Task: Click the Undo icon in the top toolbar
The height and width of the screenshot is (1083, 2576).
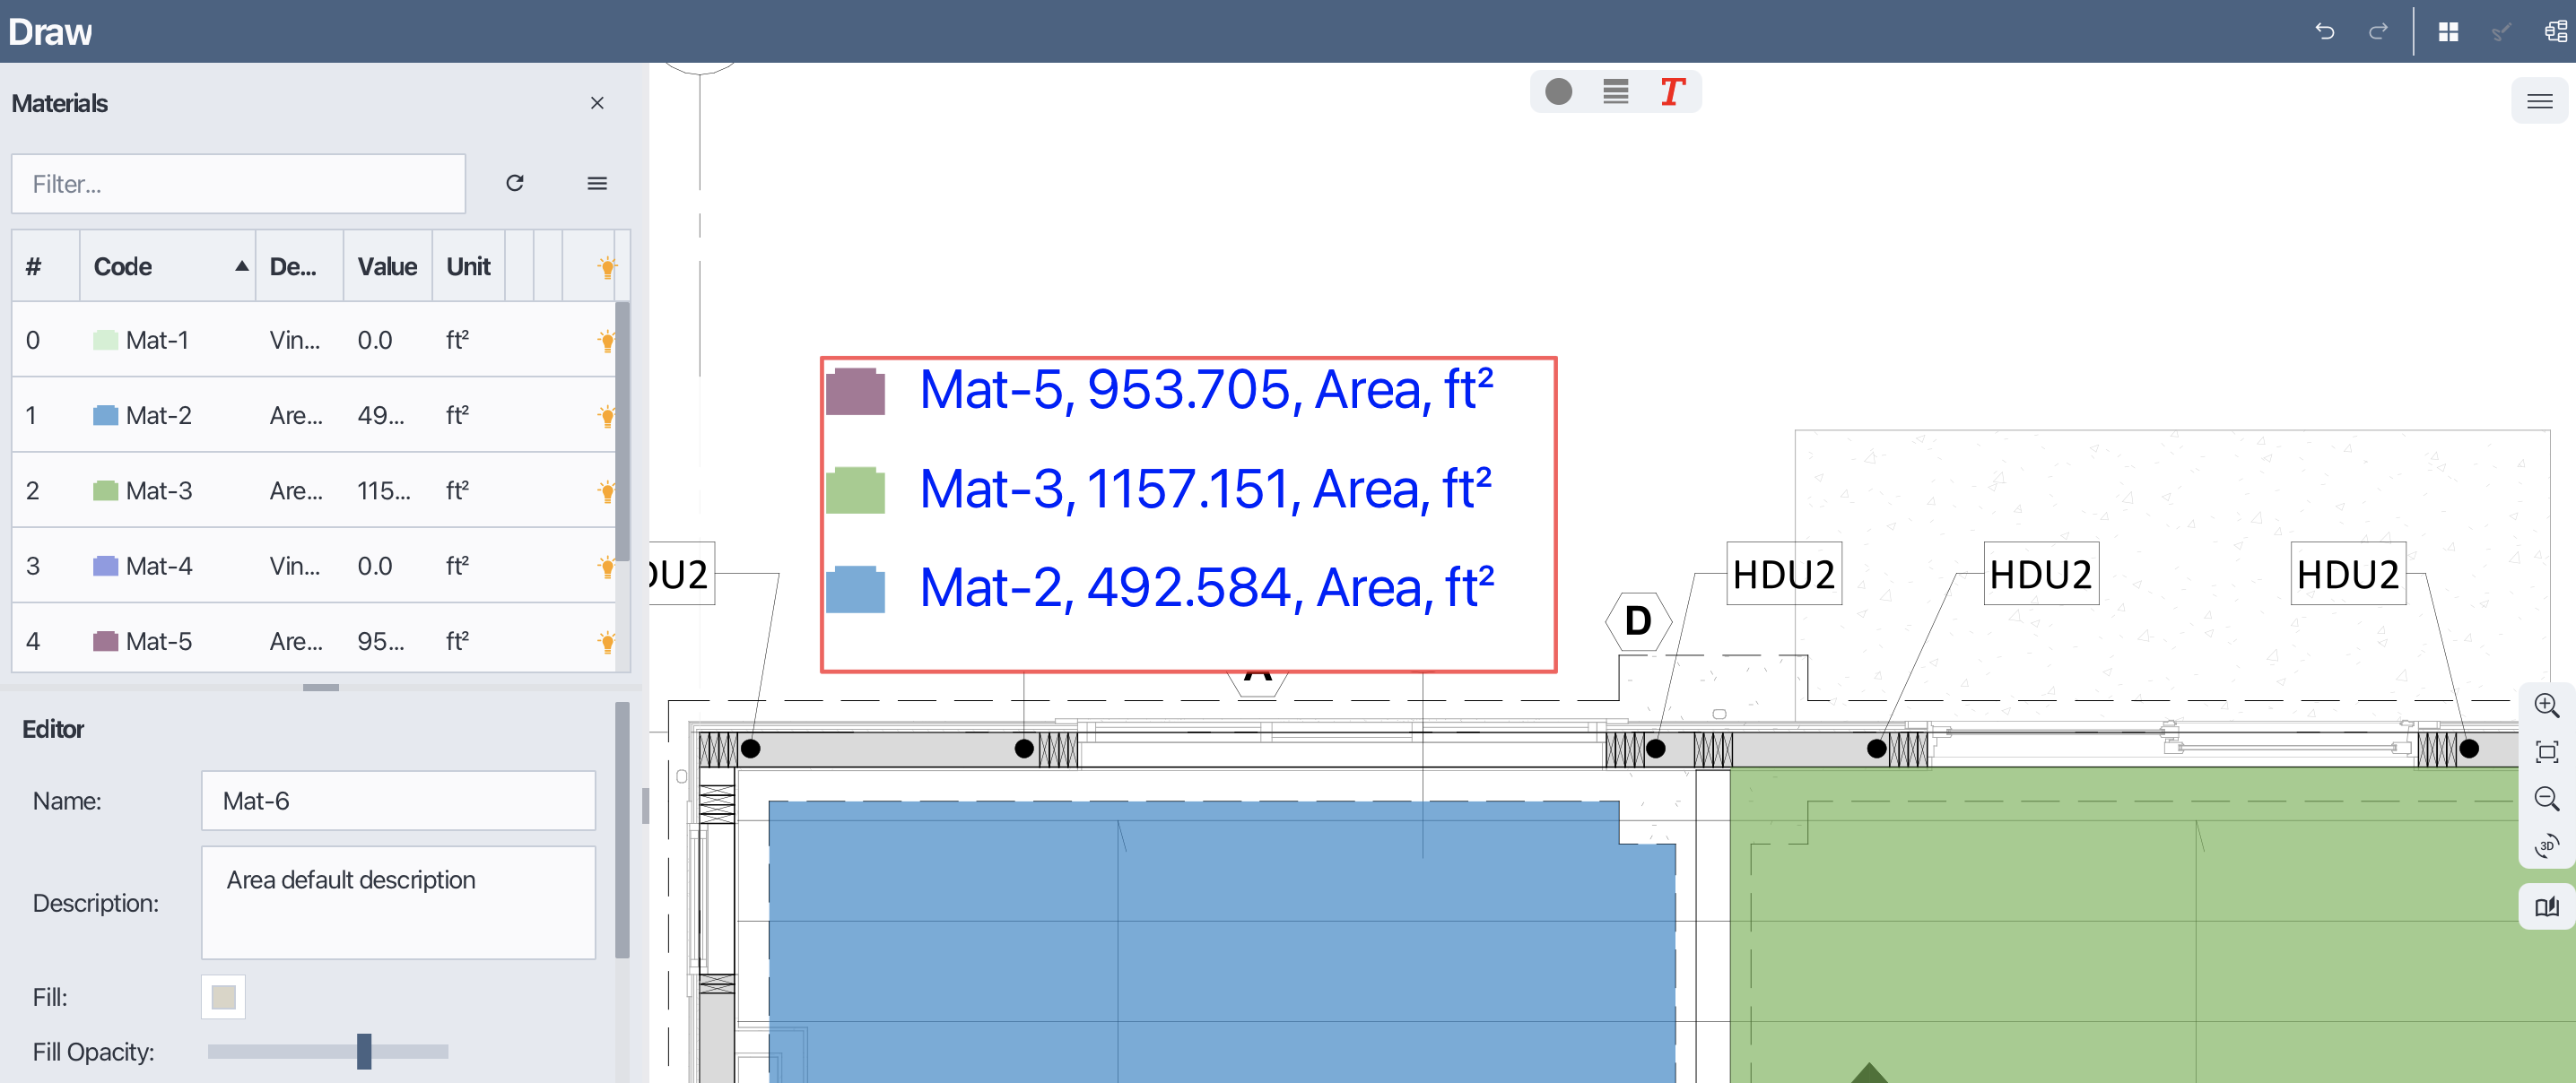Action: 2325,31
